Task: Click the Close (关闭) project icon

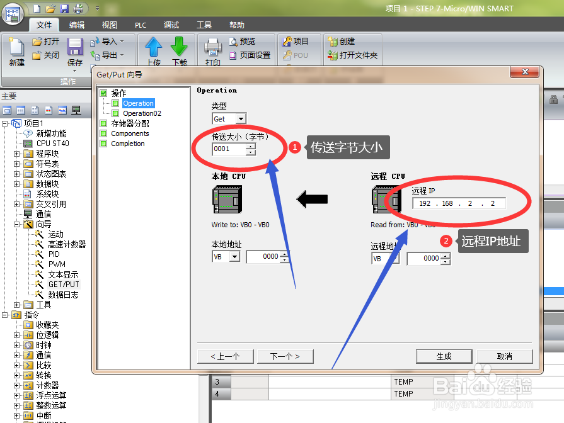Action: [45, 55]
